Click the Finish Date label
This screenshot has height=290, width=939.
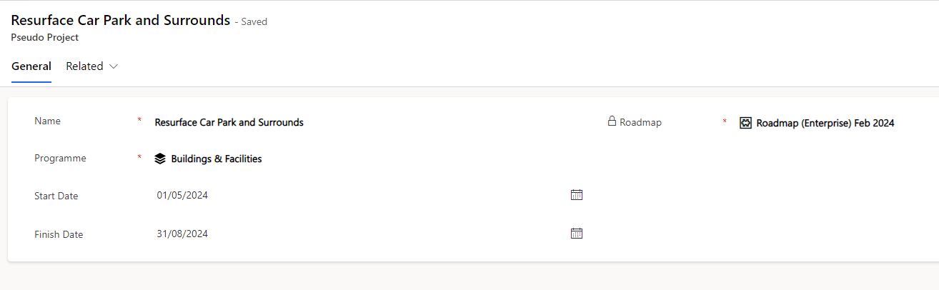(x=59, y=234)
